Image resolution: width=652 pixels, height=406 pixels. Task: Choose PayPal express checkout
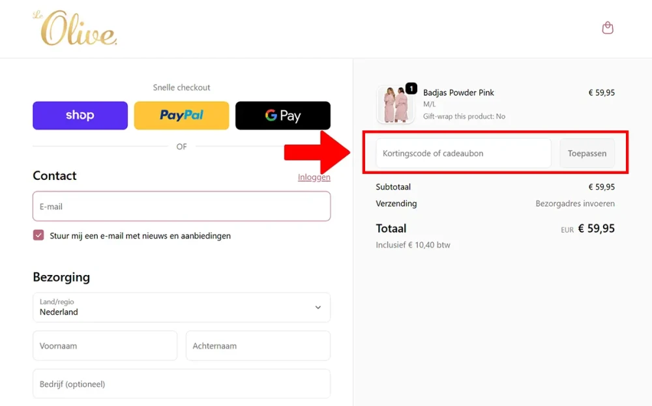(181, 115)
